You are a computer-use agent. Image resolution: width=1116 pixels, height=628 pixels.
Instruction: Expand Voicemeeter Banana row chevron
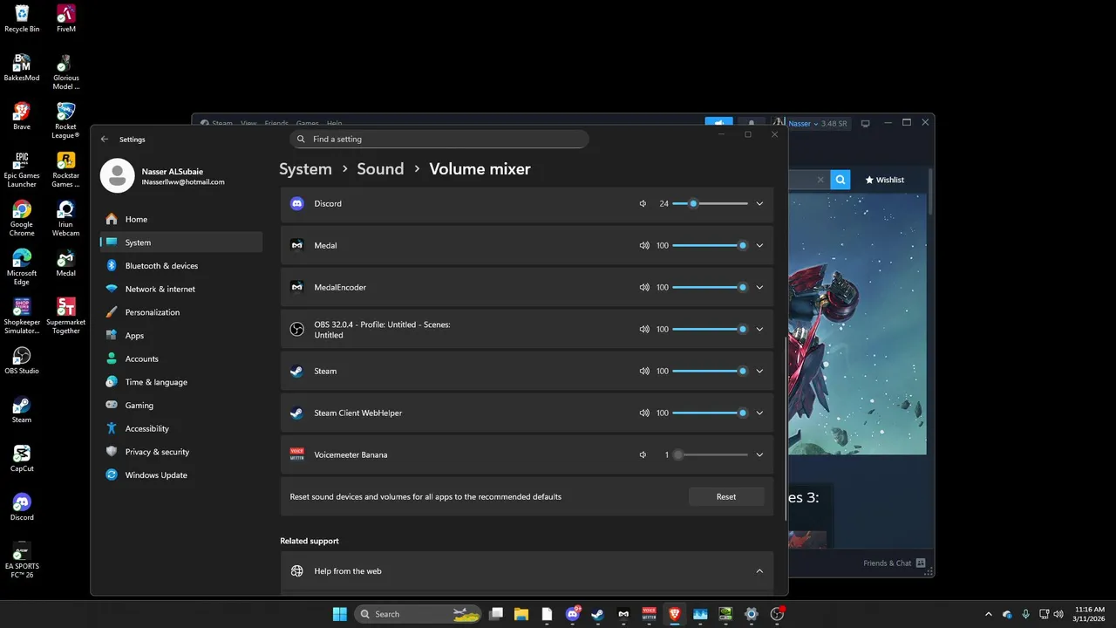coord(759,454)
